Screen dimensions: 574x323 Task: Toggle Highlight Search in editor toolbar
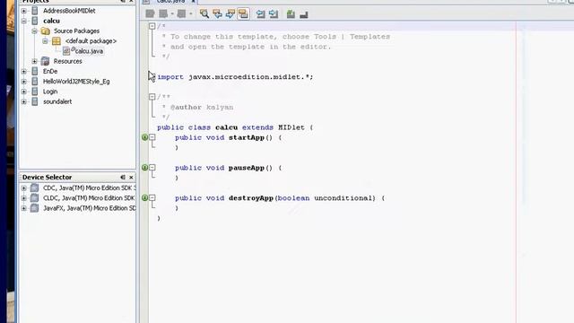[243, 14]
